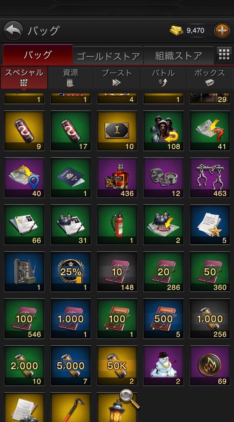Select the hooded men recruit item

[x=163, y=131]
